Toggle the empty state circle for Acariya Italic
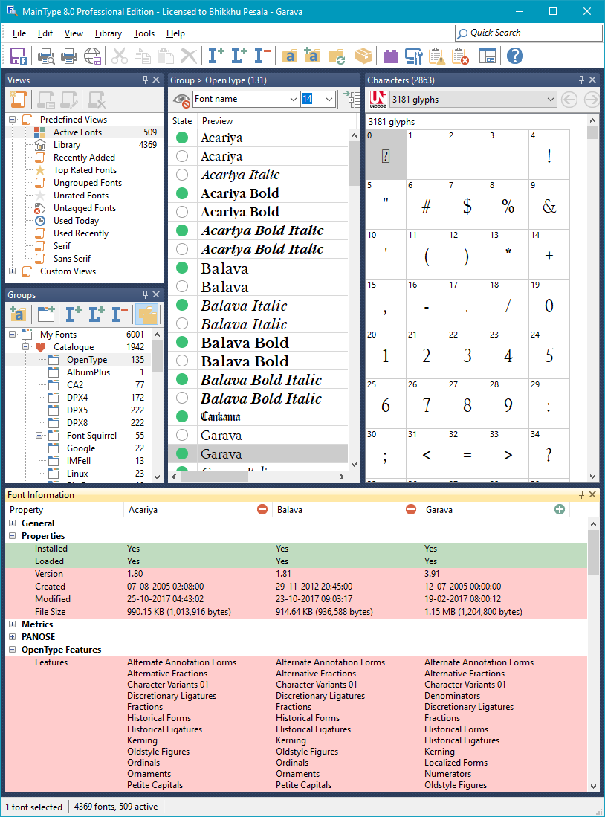The width and height of the screenshot is (605, 817). click(182, 175)
